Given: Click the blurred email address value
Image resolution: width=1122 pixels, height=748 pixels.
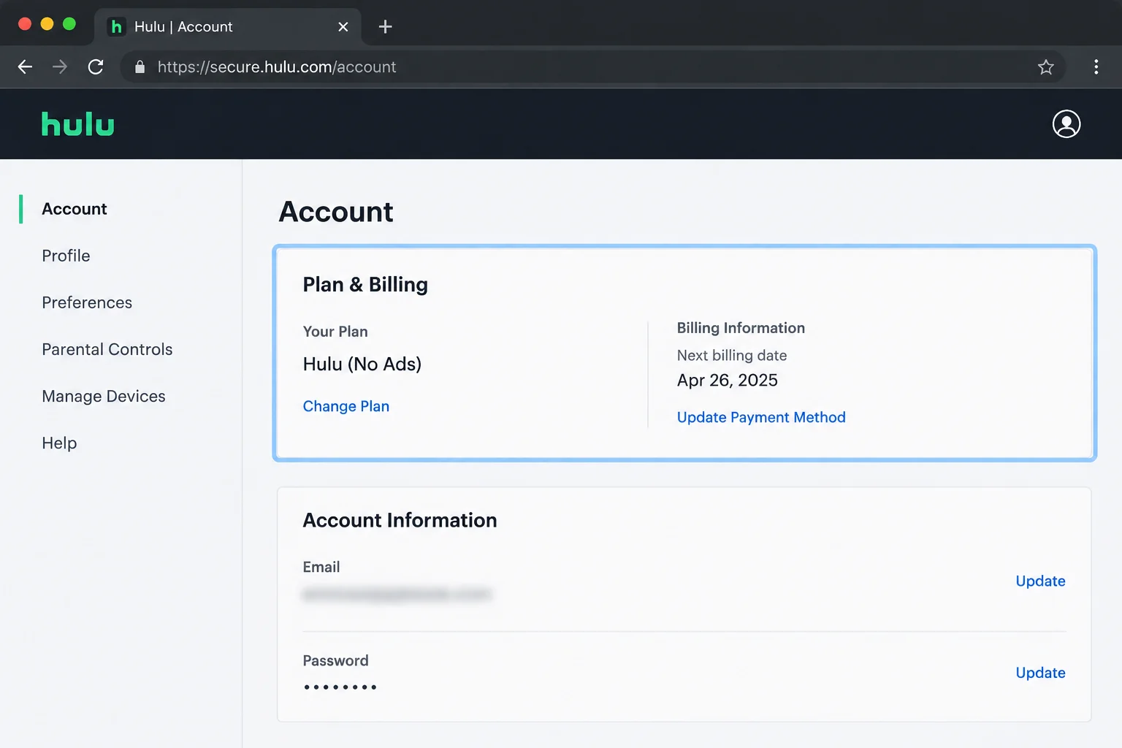Looking at the screenshot, I should tap(397, 594).
